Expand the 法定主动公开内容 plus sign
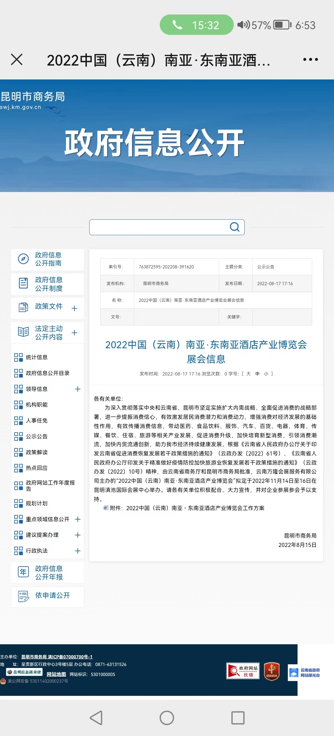Image resolution: width=334 pixels, height=736 pixels. (74, 333)
